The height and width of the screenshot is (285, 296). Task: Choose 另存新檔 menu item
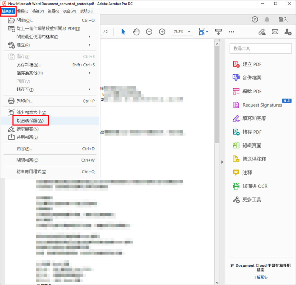(x=50, y=65)
